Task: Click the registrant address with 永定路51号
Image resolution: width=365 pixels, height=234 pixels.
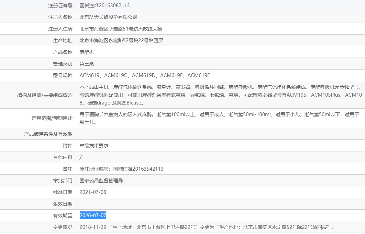Action: tap(121, 29)
